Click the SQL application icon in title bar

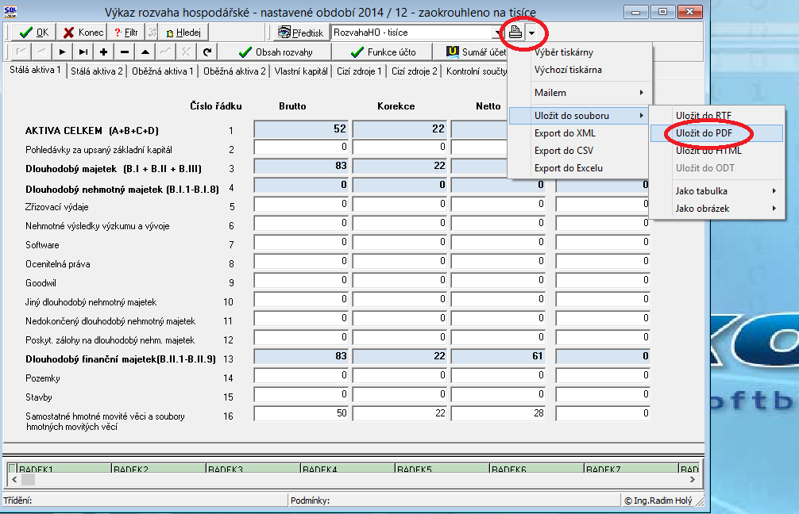[10, 12]
